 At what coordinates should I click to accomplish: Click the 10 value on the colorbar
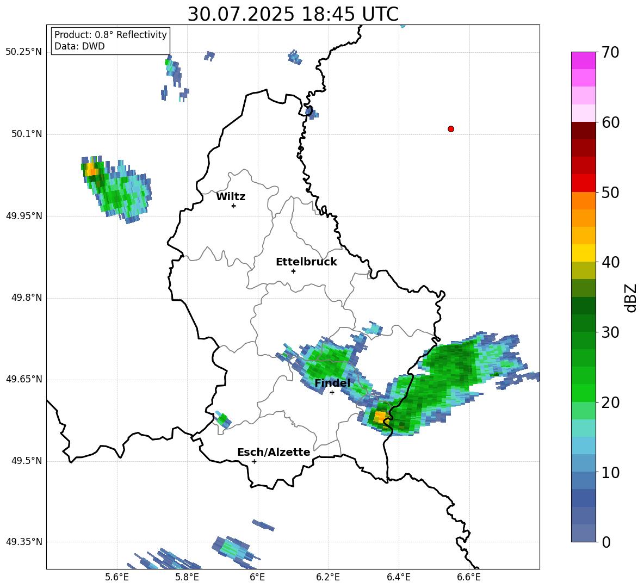(610, 472)
